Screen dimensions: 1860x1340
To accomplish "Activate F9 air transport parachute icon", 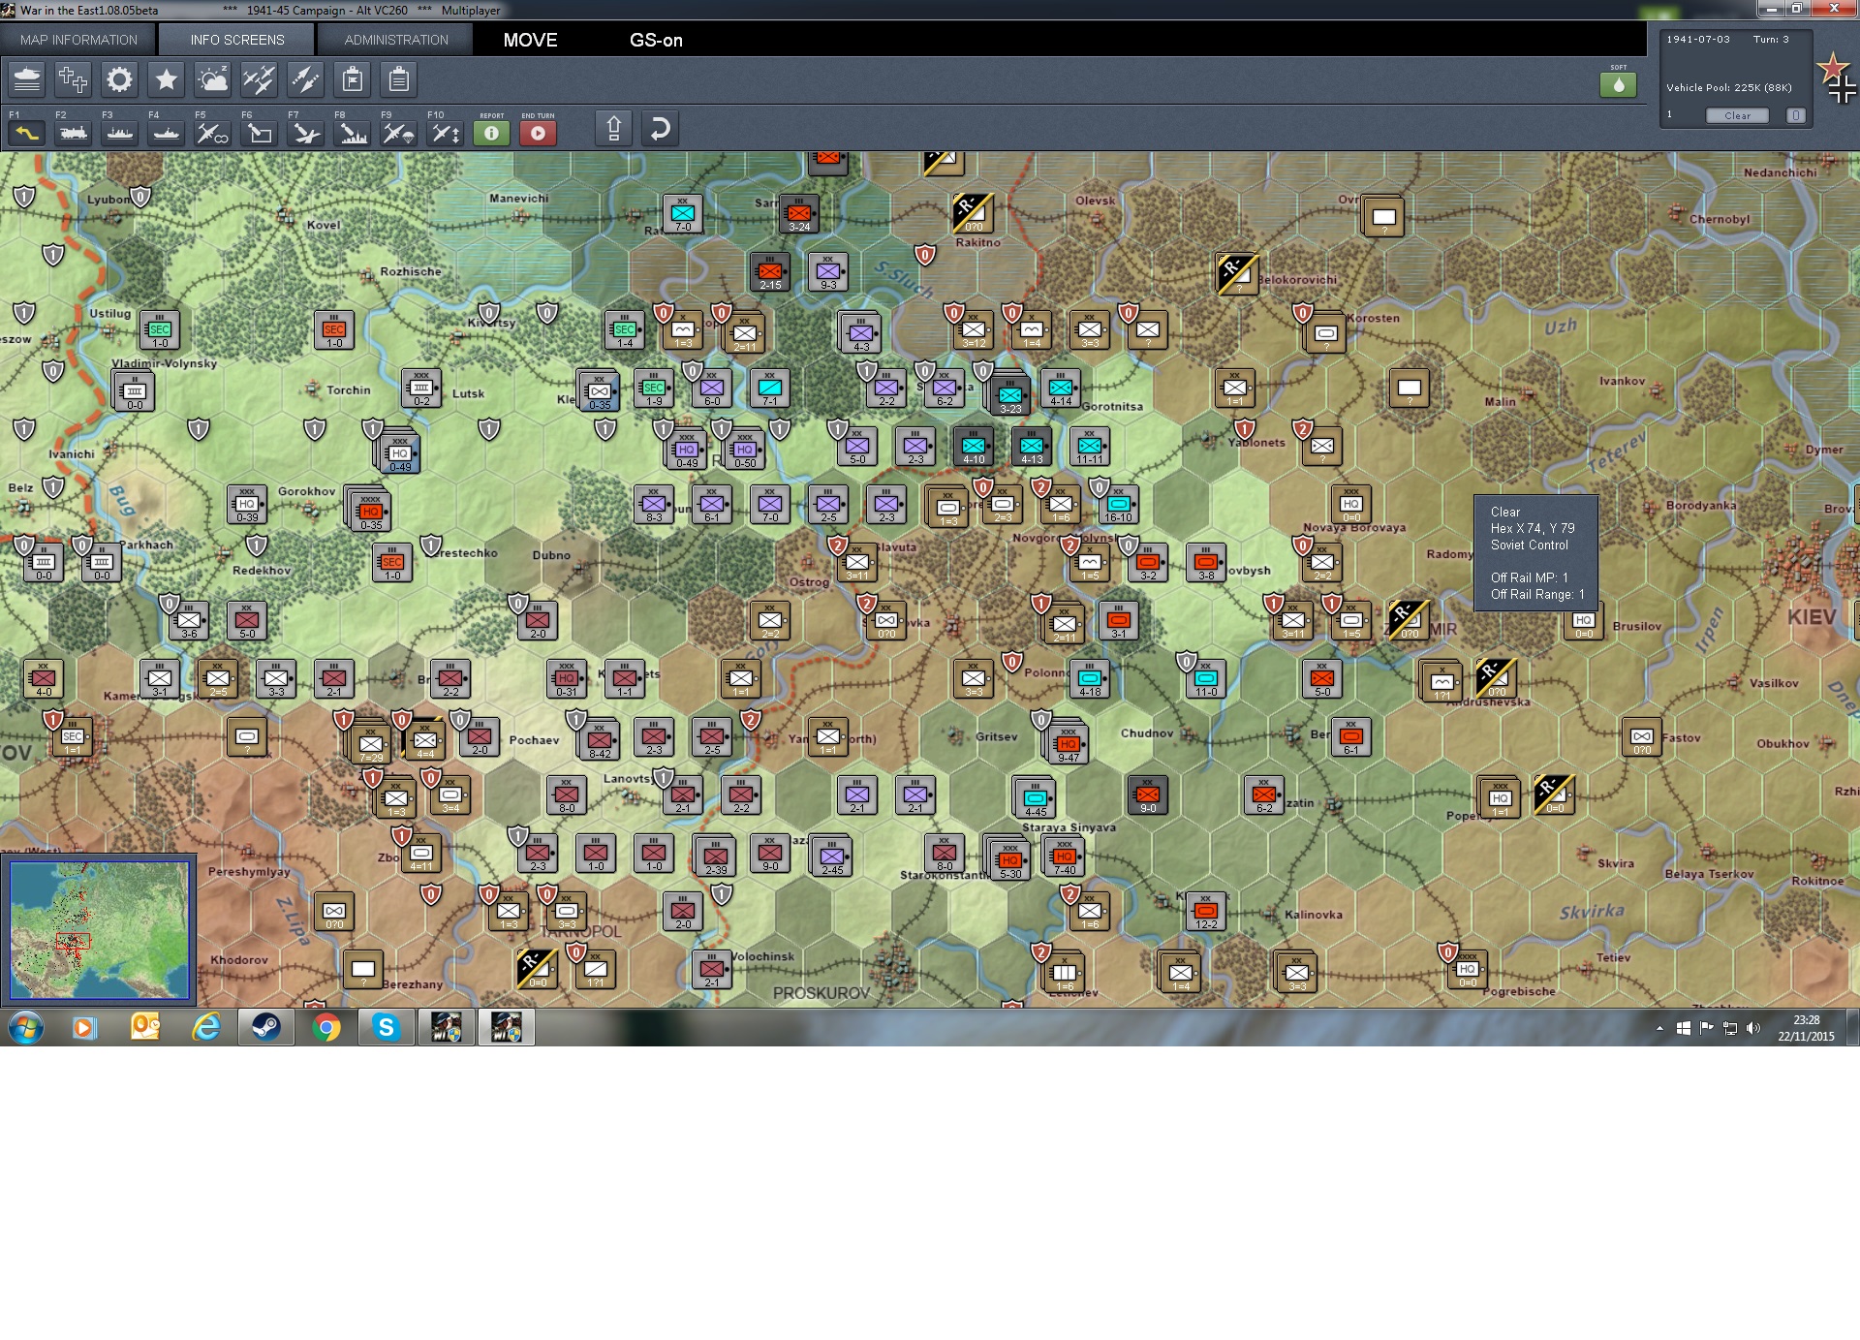I will [x=398, y=133].
